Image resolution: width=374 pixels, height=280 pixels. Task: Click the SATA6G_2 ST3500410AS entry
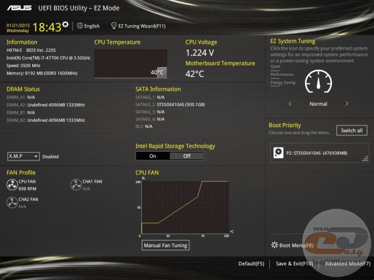[170, 104]
